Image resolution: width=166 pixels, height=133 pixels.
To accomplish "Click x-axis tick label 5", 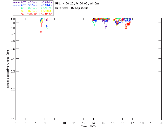I will 16,123.
